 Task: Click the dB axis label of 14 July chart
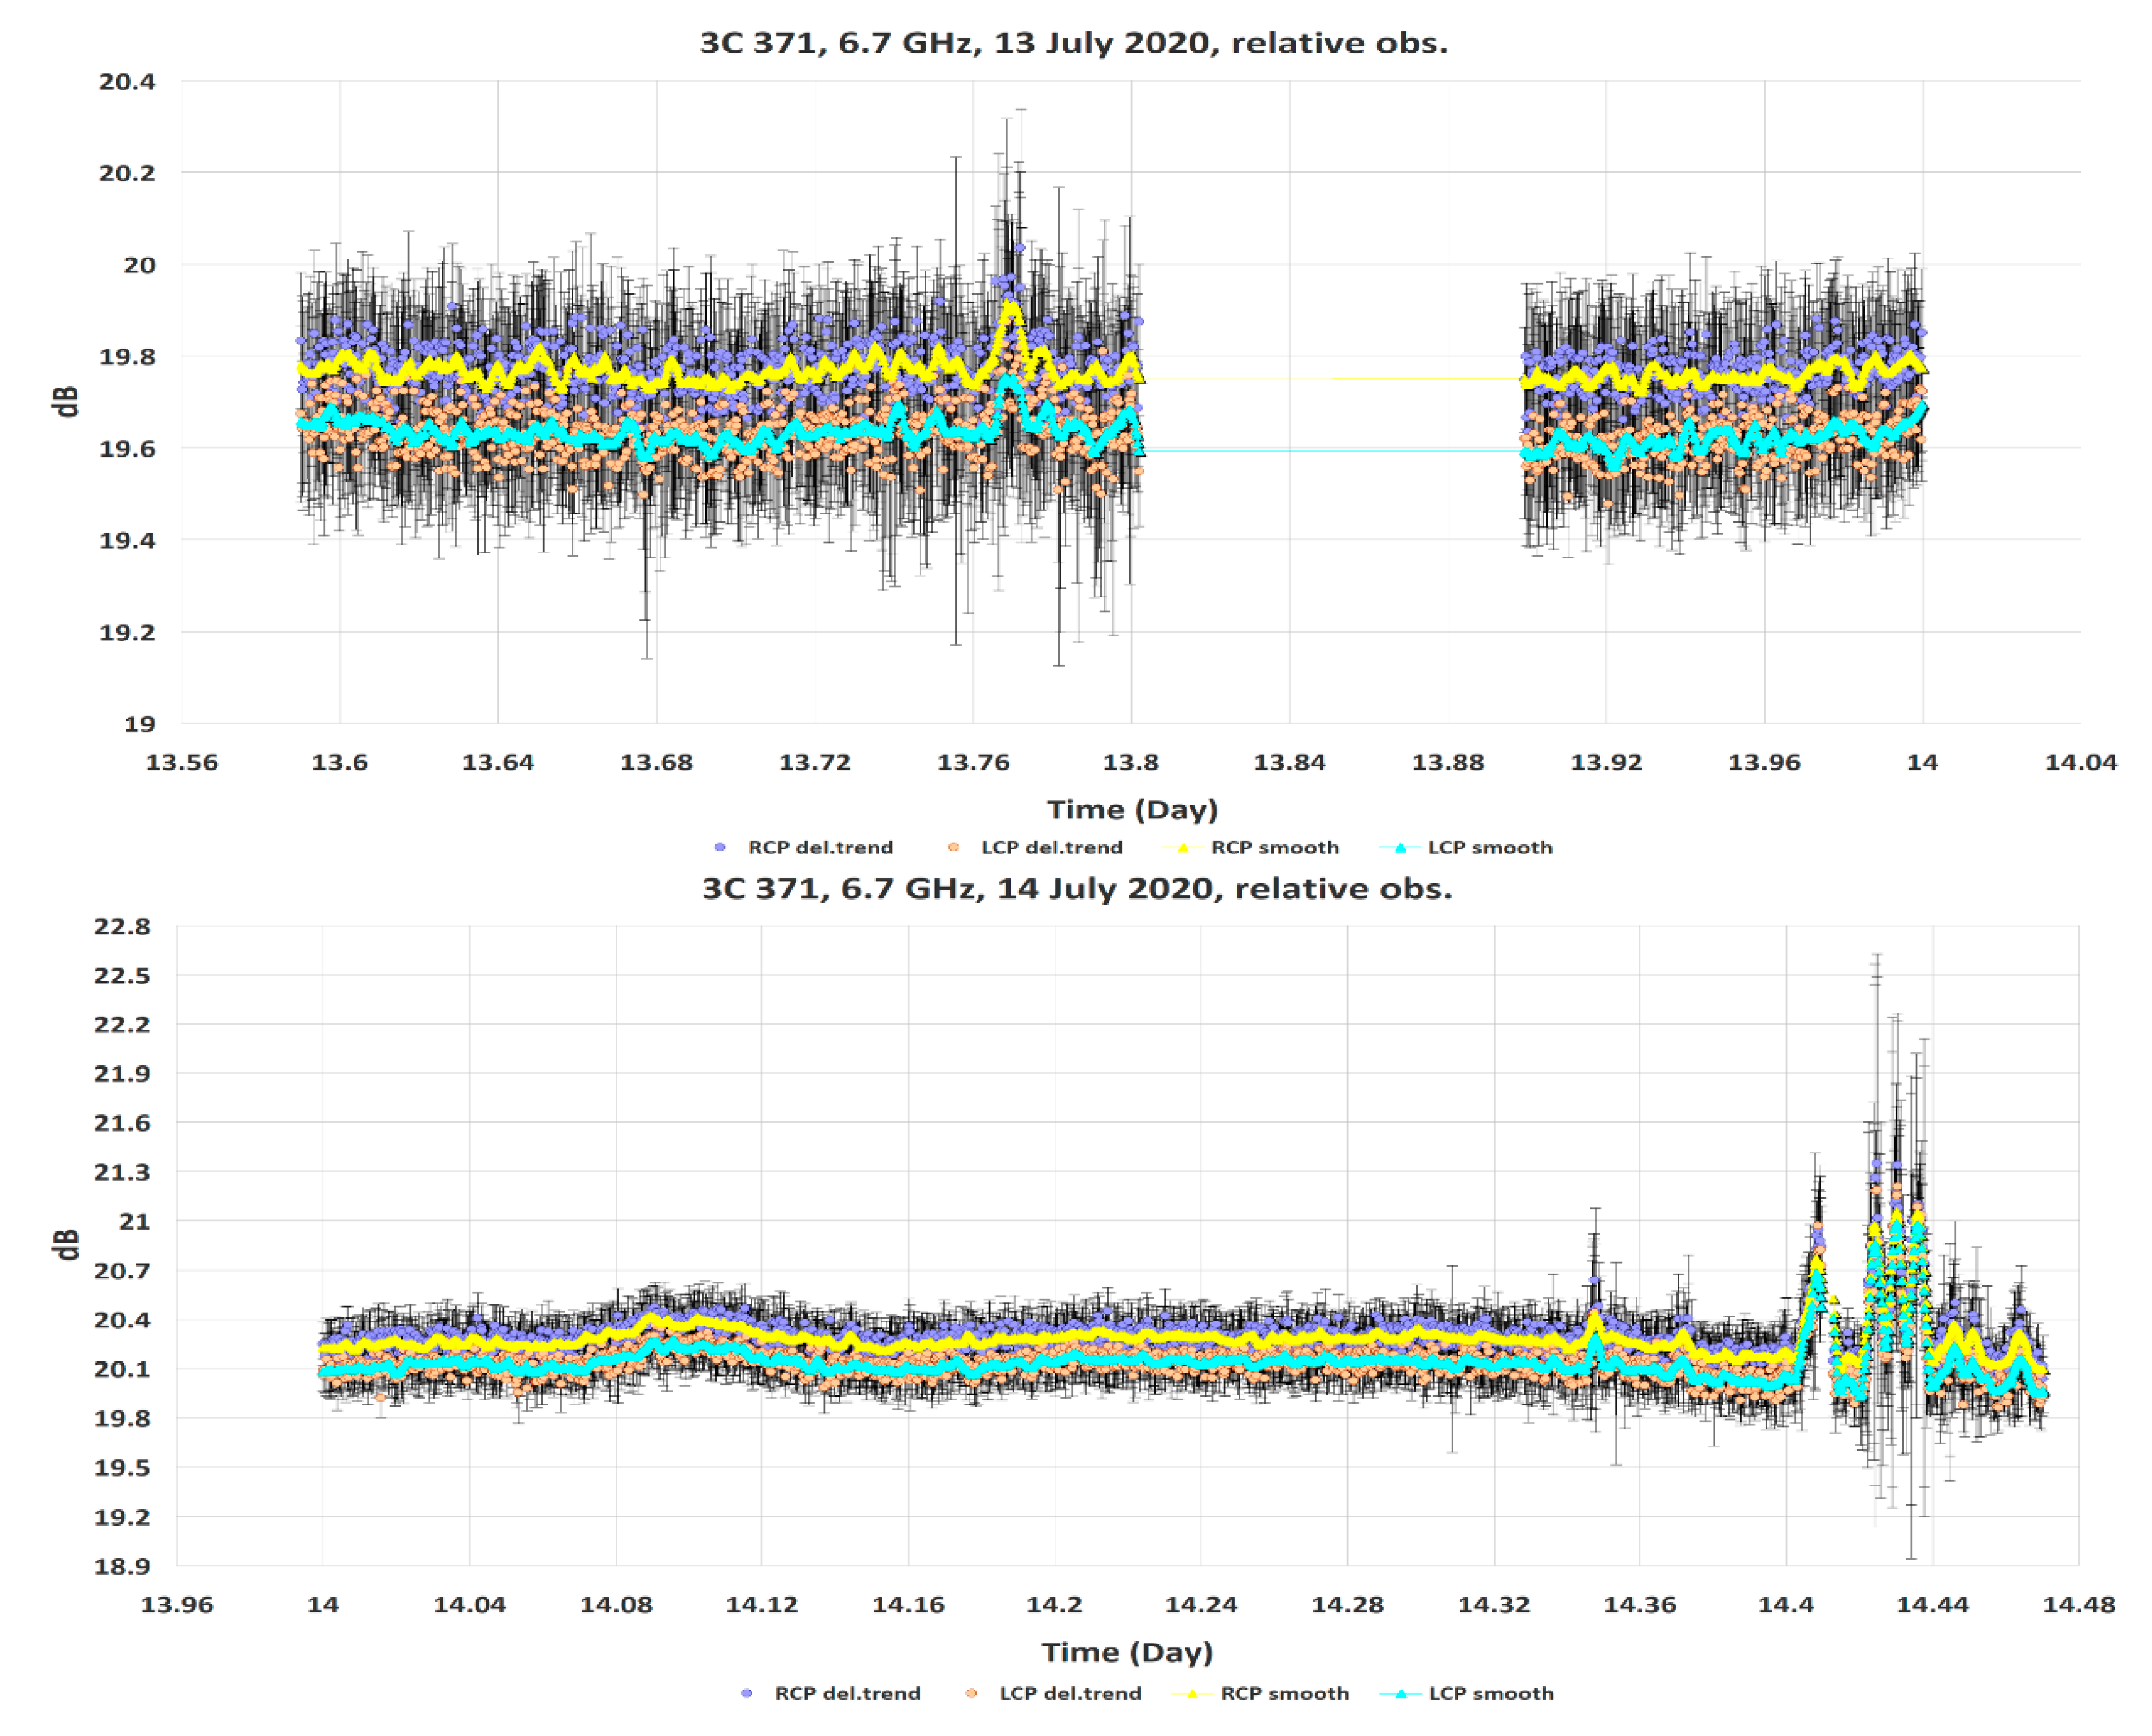(66, 1245)
